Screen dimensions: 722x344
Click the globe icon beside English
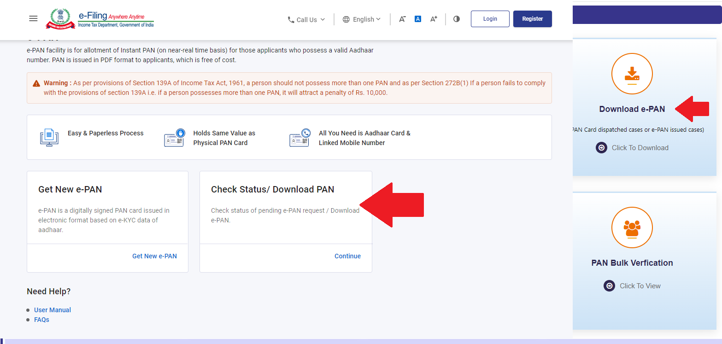click(x=346, y=19)
